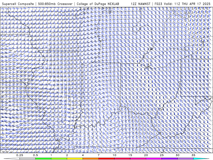This screenshot has height=160, width=213.
Task: Click the legend value "15"
Action: 130,155
